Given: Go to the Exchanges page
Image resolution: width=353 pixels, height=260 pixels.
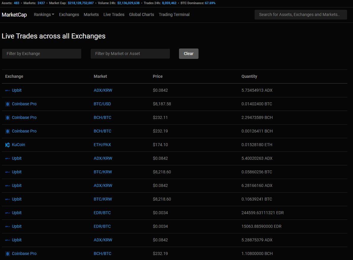Looking at the screenshot, I should 69,14.
